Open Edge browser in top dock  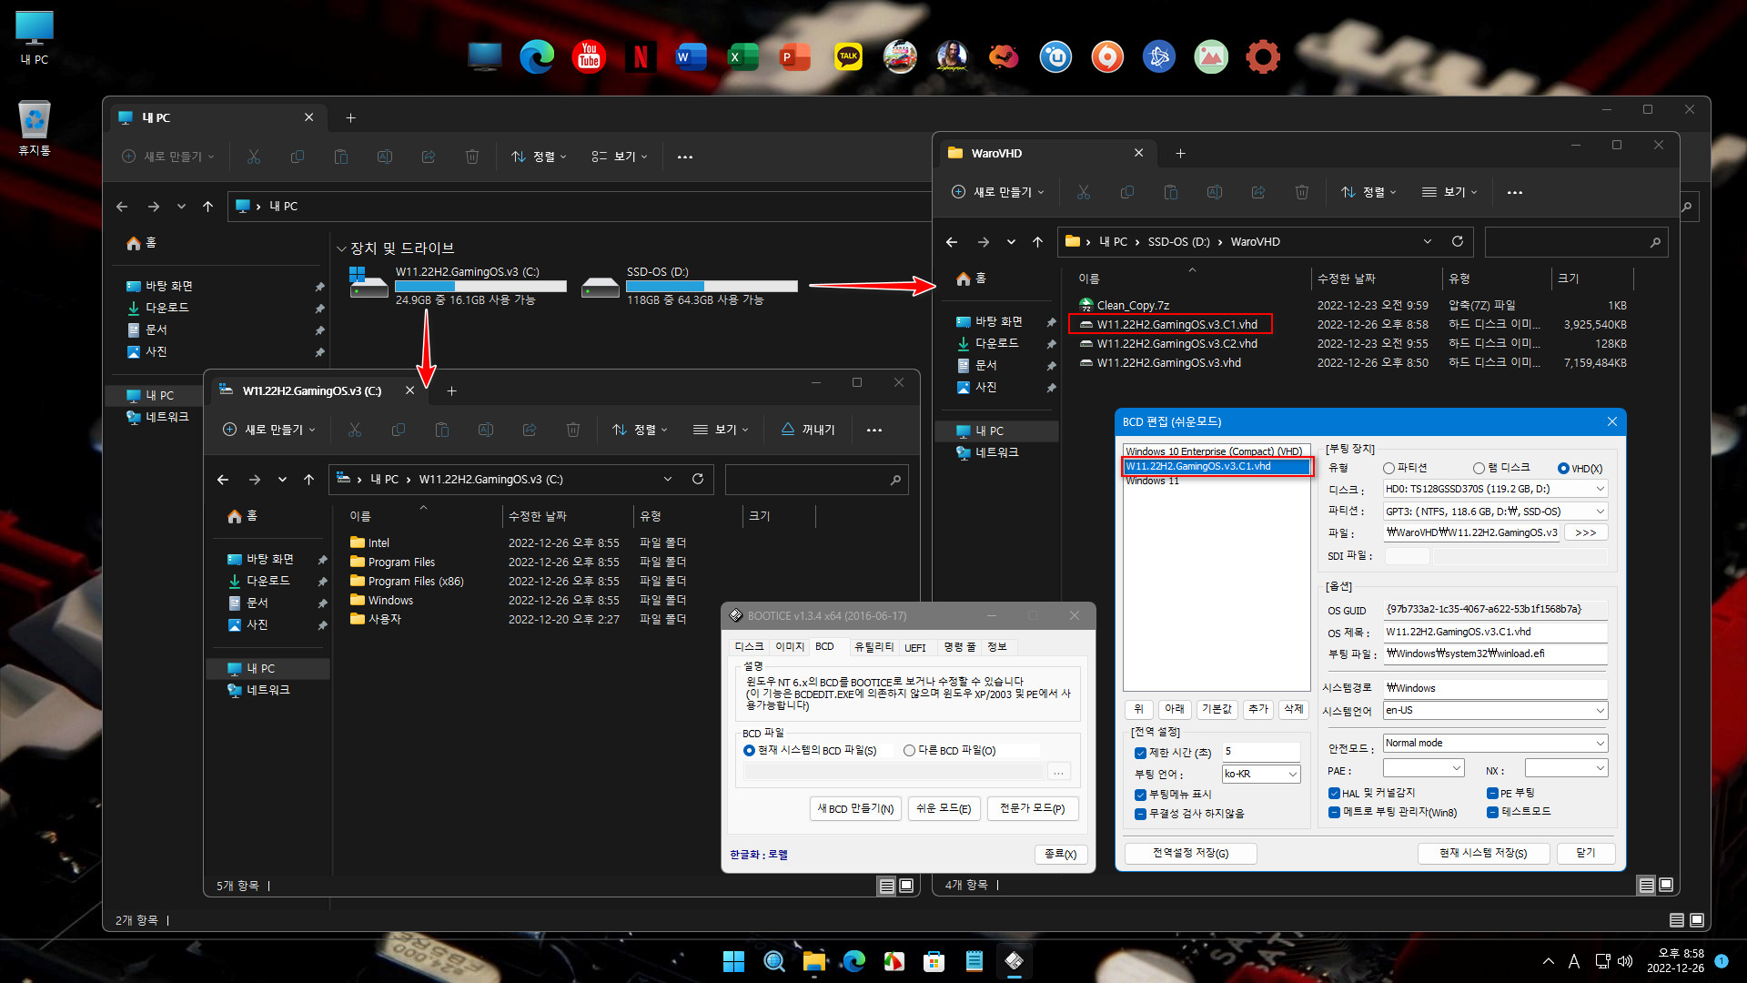(537, 56)
